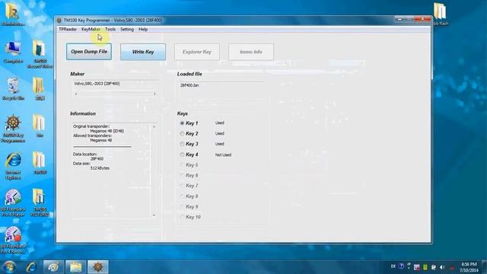Open BB FlashBack Pro 4 Player shortcut
This screenshot has height=274, width=487.
(13, 202)
